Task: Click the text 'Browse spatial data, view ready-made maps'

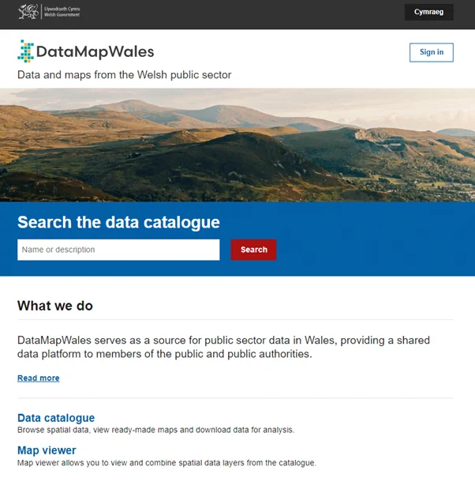Action: coord(155,430)
